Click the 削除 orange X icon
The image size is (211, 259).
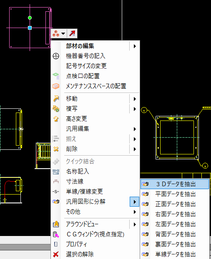(56, 149)
